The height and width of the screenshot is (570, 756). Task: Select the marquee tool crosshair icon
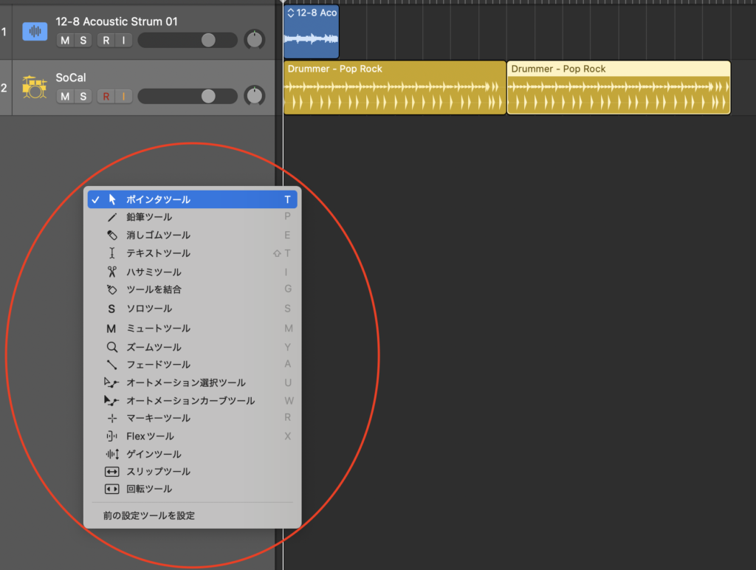[x=112, y=418]
